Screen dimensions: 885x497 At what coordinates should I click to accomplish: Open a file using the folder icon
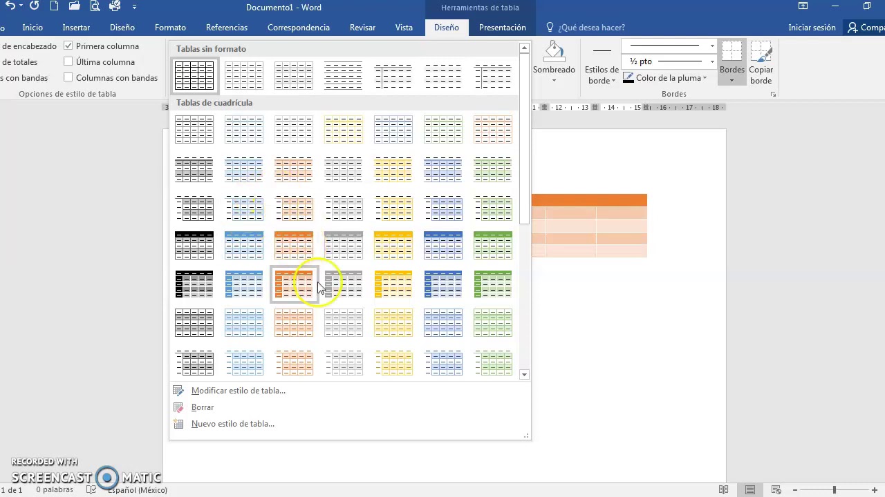[75, 6]
